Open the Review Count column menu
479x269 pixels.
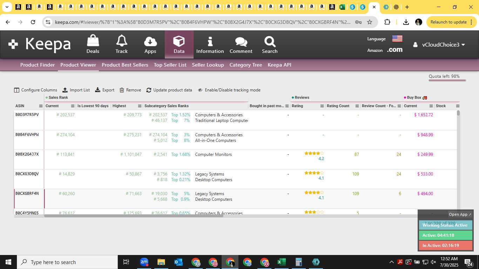click(399, 106)
